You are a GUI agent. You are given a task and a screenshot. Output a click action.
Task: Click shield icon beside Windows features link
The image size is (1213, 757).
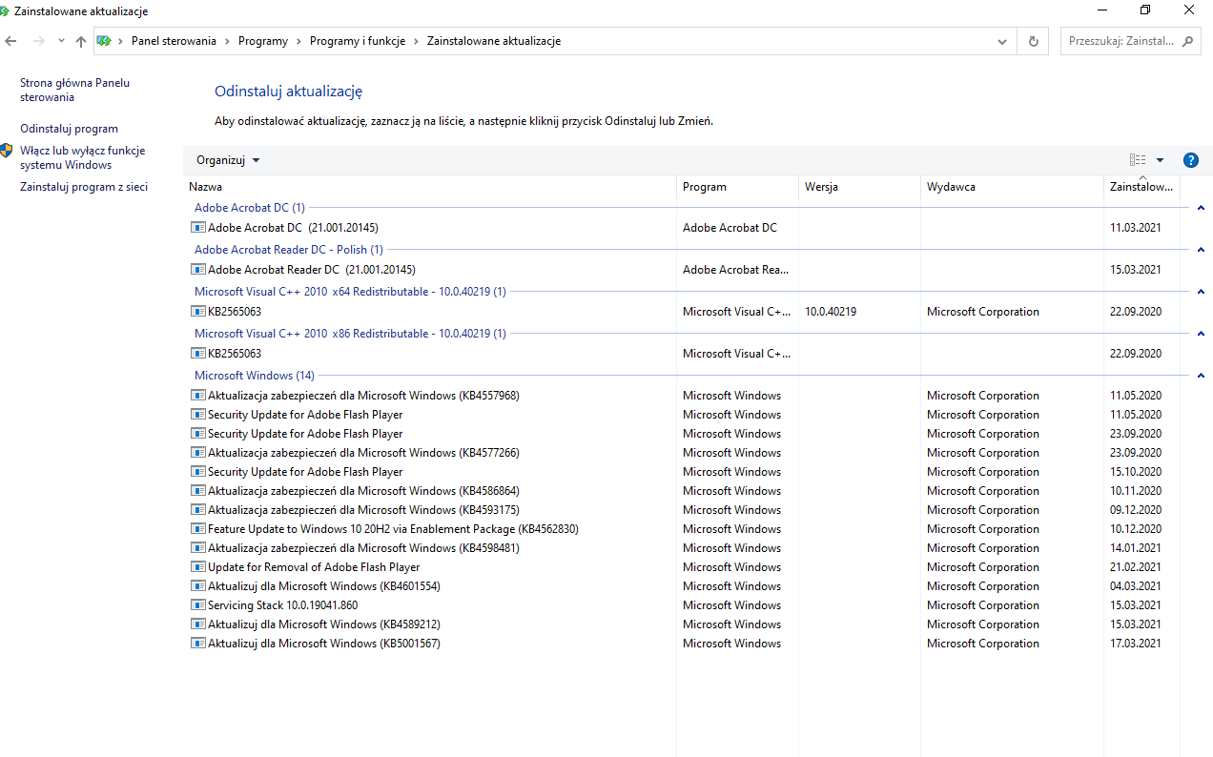click(x=8, y=151)
